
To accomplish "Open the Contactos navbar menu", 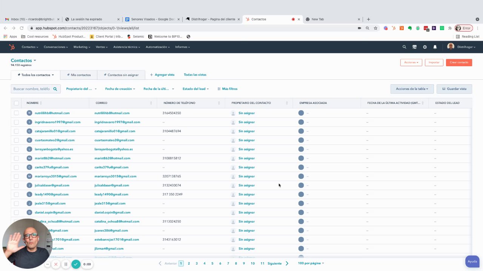I will pyautogui.click(x=30, y=47).
